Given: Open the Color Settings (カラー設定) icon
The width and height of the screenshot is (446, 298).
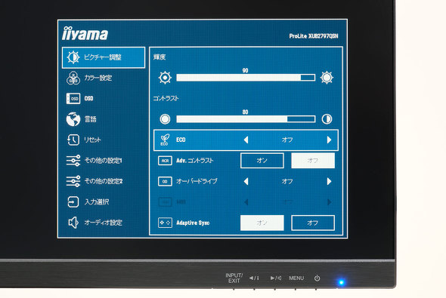Looking at the screenshot, I should (73, 78).
